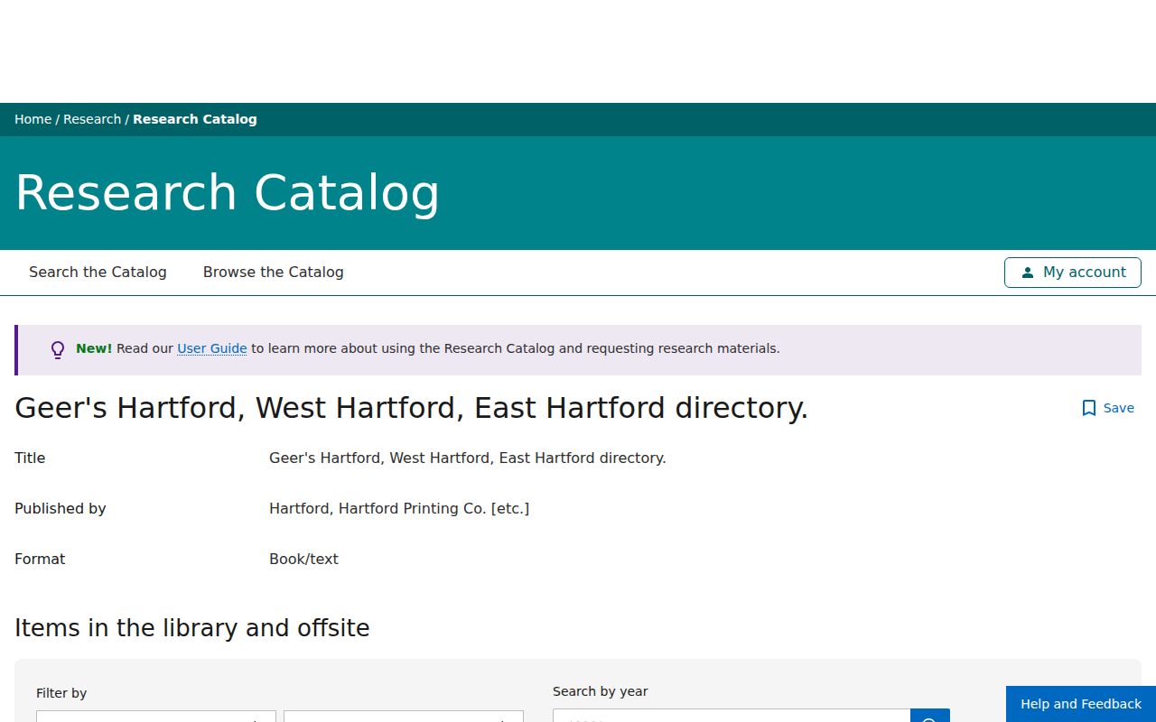Click the Home breadcrumb link
Image resolution: width=1156 pixels, height=722 pixels.
coord(33,119)
